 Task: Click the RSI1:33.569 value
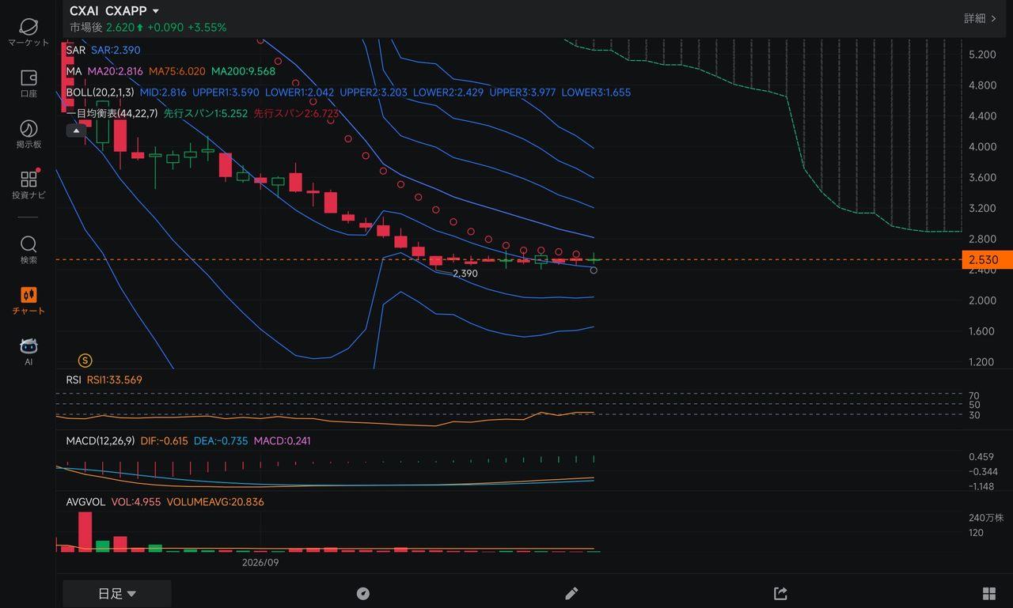coord(115,380)
